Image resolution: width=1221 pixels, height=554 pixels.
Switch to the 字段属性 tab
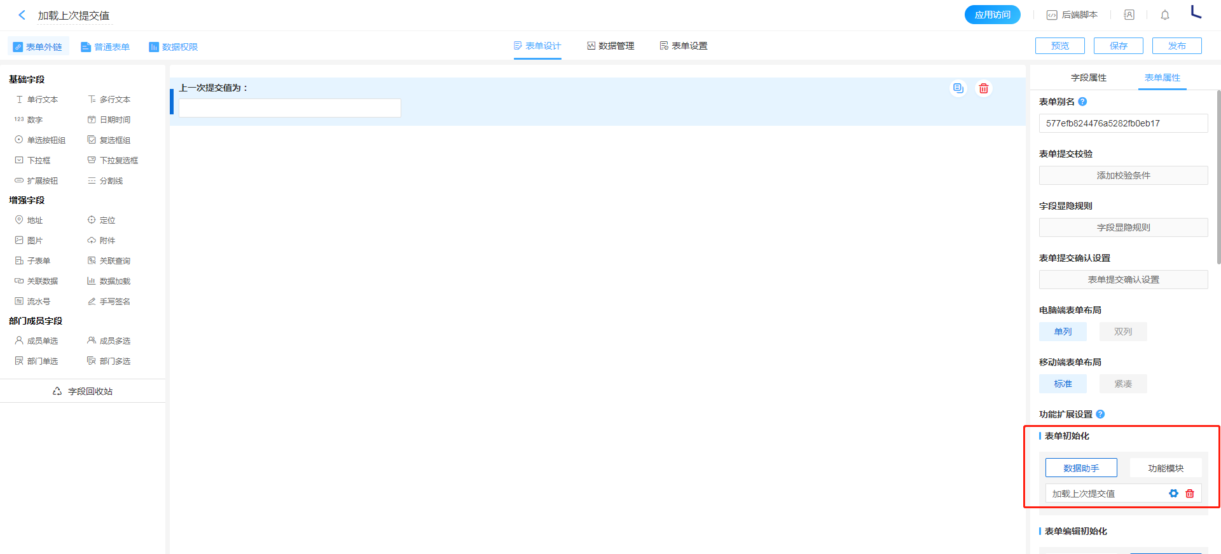(x=1088, y=78)
